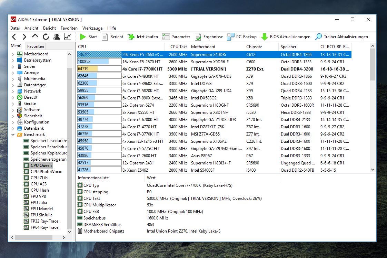The width and height of the screenshot is (387, 258).
Task: Expand the Netzwerk tree node
Action: click(x=13, y=91)
